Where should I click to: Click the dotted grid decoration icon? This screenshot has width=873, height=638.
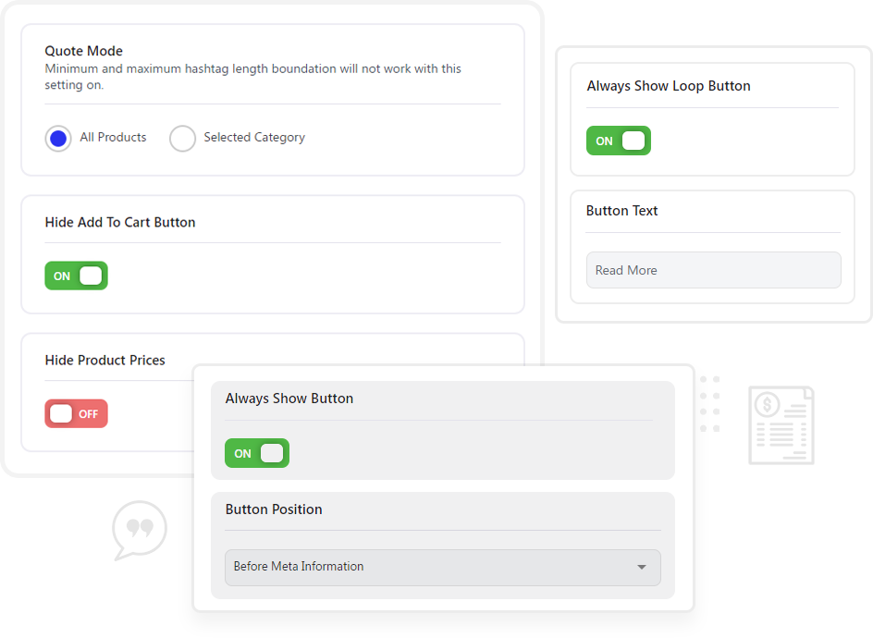709,404
